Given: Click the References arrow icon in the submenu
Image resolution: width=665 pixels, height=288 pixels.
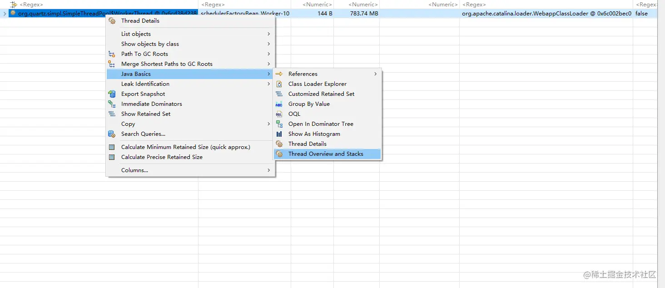Looking at the screenshot, I should point(279,74).
